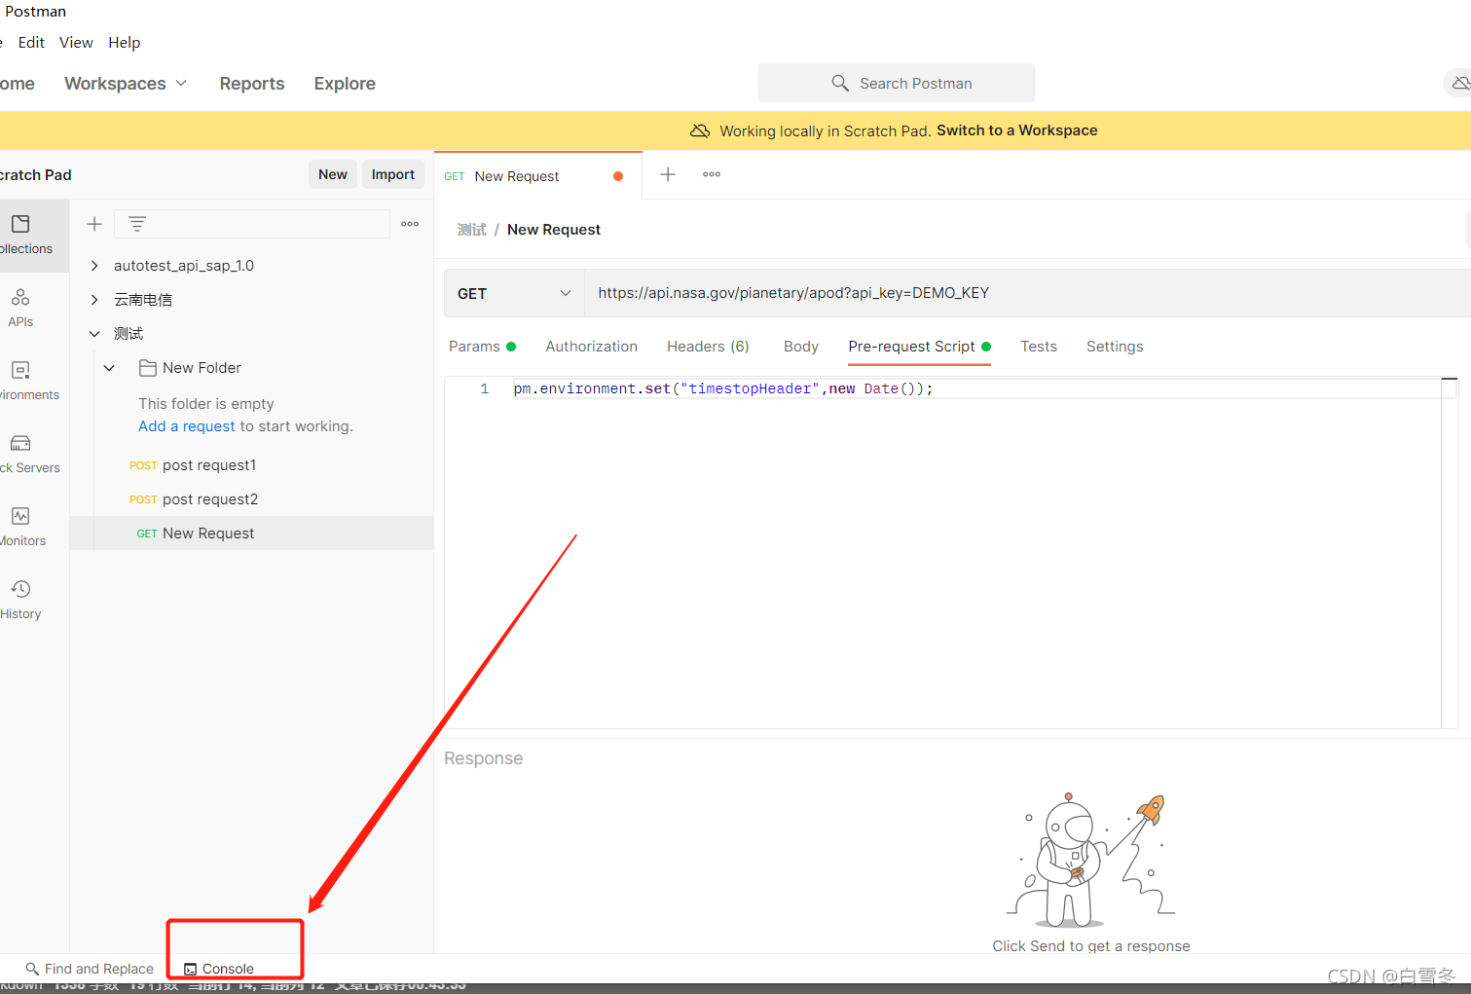Open Find and Replace

(x=90, y=969)
